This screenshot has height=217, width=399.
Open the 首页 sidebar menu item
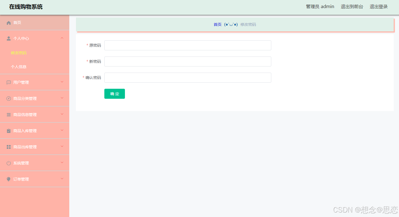pos(35,23)
